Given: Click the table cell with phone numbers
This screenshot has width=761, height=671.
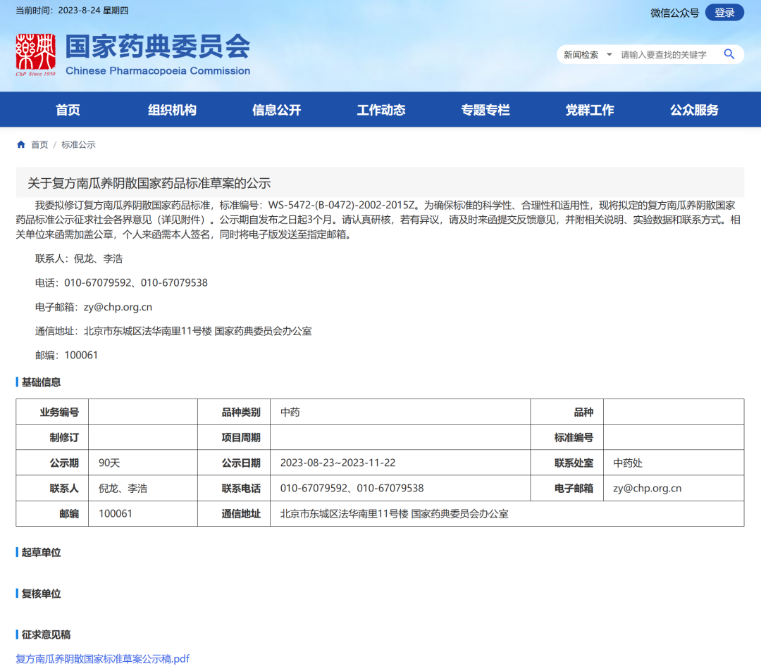Looking at the screenshot, I should click(x=400, y=488).
